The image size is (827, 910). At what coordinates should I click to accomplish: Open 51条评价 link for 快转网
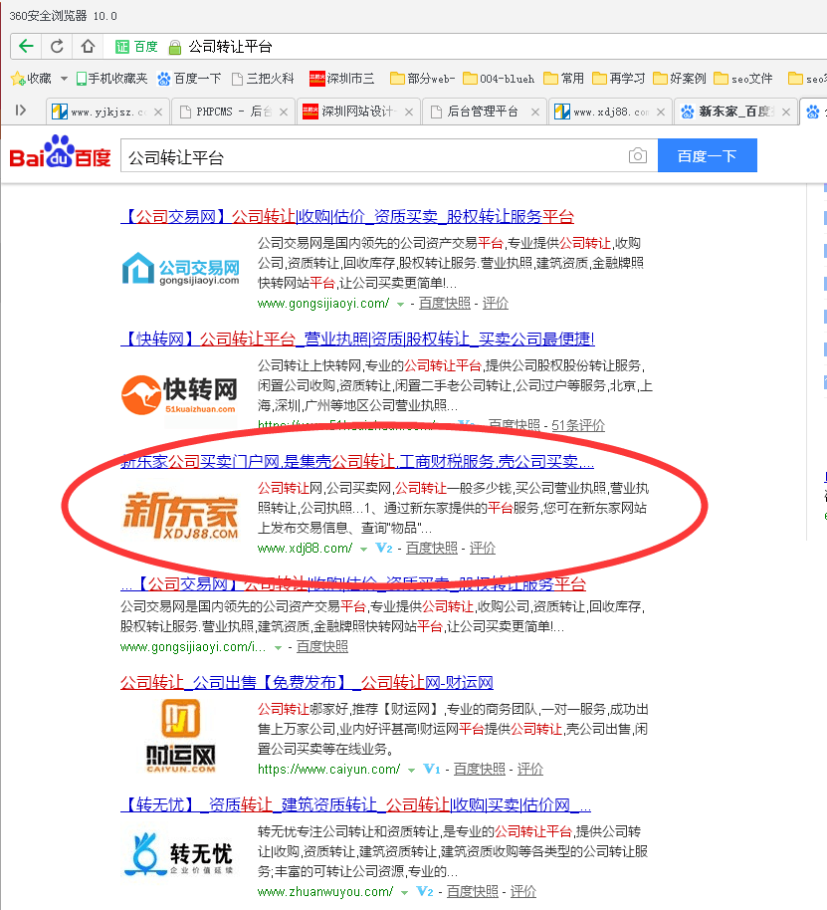577,425
